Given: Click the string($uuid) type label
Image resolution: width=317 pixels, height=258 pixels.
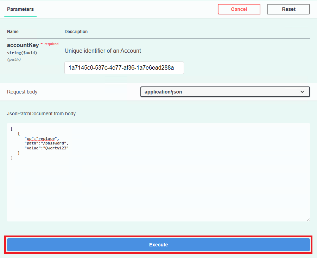Looking at the screenshot, I should [x=22, y=53].
